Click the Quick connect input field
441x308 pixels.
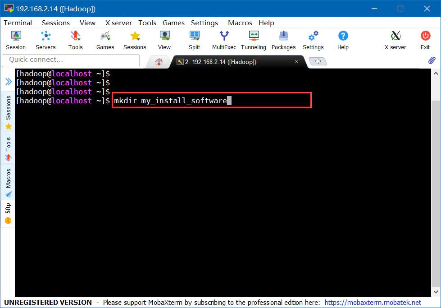[x=70, y=60]
